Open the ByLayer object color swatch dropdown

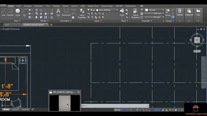coord(163,10)
